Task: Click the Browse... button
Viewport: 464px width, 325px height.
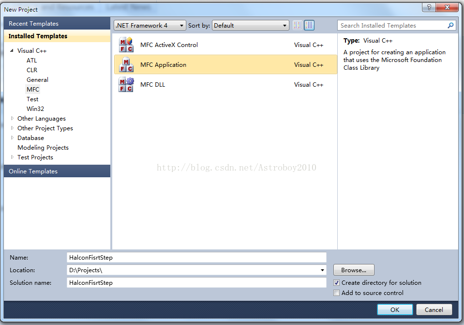Action: coord(354,270)
